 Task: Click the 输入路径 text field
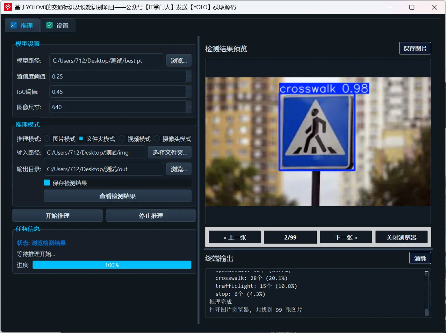tap(94, 152)
